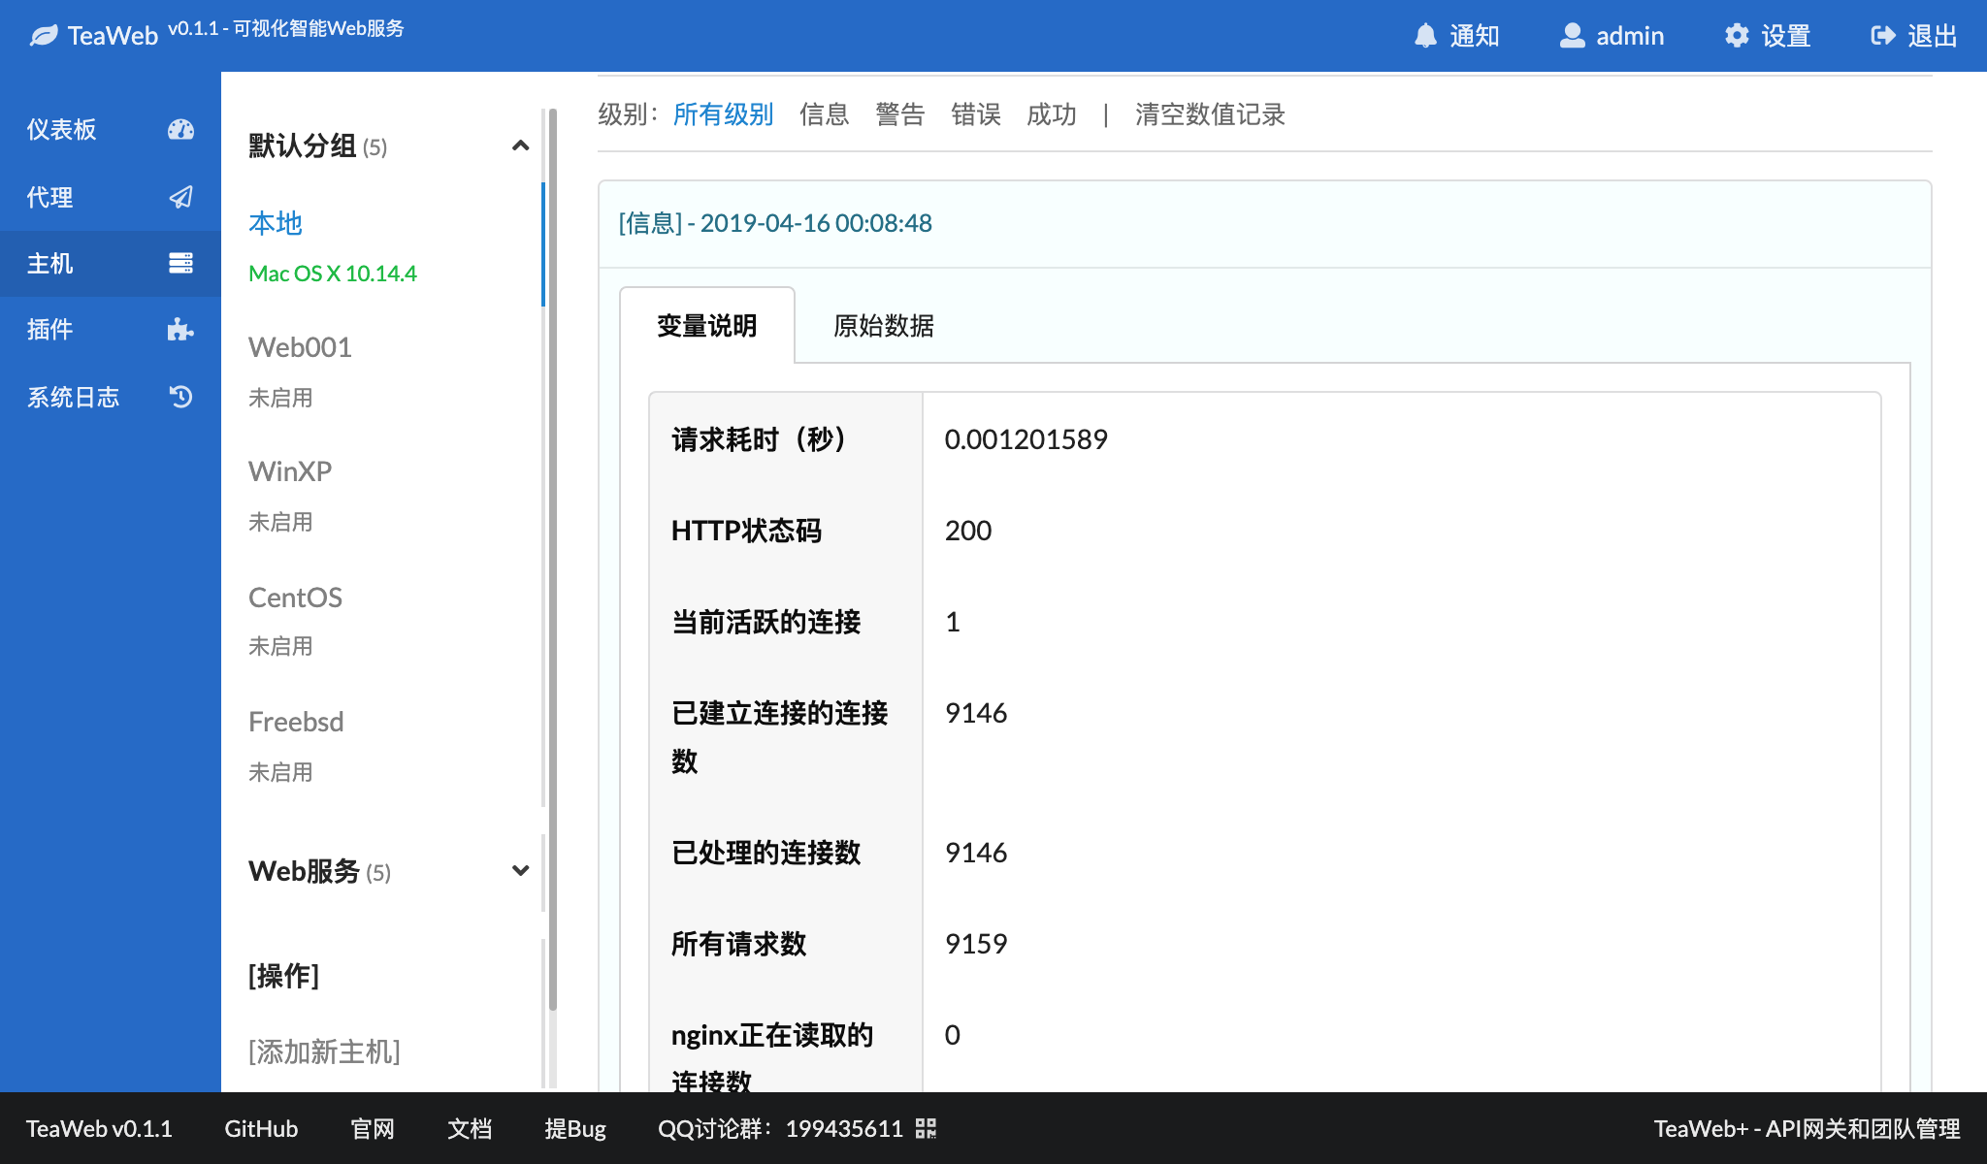
Task: Open settings via the gear icon
Action: click(1737, 36)
